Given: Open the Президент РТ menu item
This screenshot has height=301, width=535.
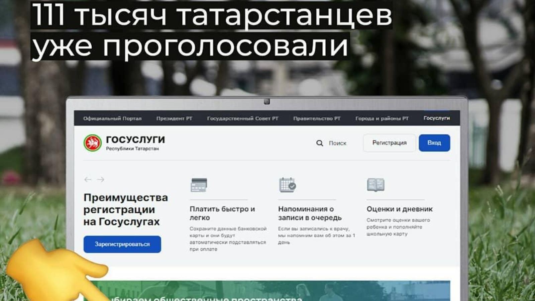Looking at the screenshot, I should [x=174, y=118].
